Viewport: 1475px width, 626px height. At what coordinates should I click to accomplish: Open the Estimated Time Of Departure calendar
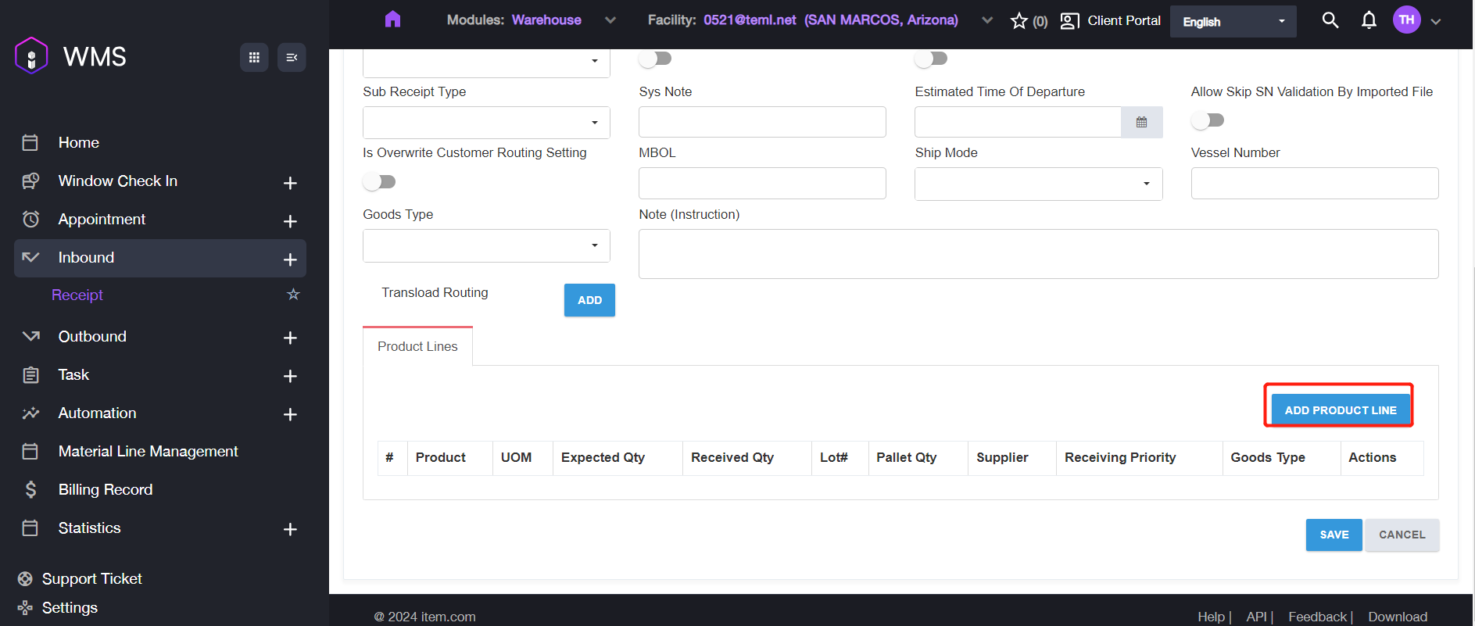coord(1141,123)
